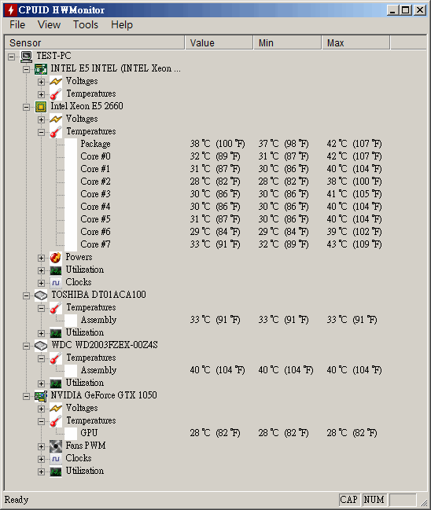Collapse Temperatures under TOSHIBA DT01ACA100
Screen dimensions: 431x510
(42, 308)
